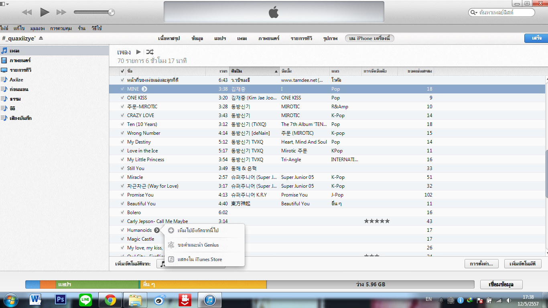
Task: Open the iTunes window menu dropdown at top-left
Action: click(5, 4)
